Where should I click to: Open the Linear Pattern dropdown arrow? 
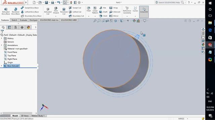[95, 16]
